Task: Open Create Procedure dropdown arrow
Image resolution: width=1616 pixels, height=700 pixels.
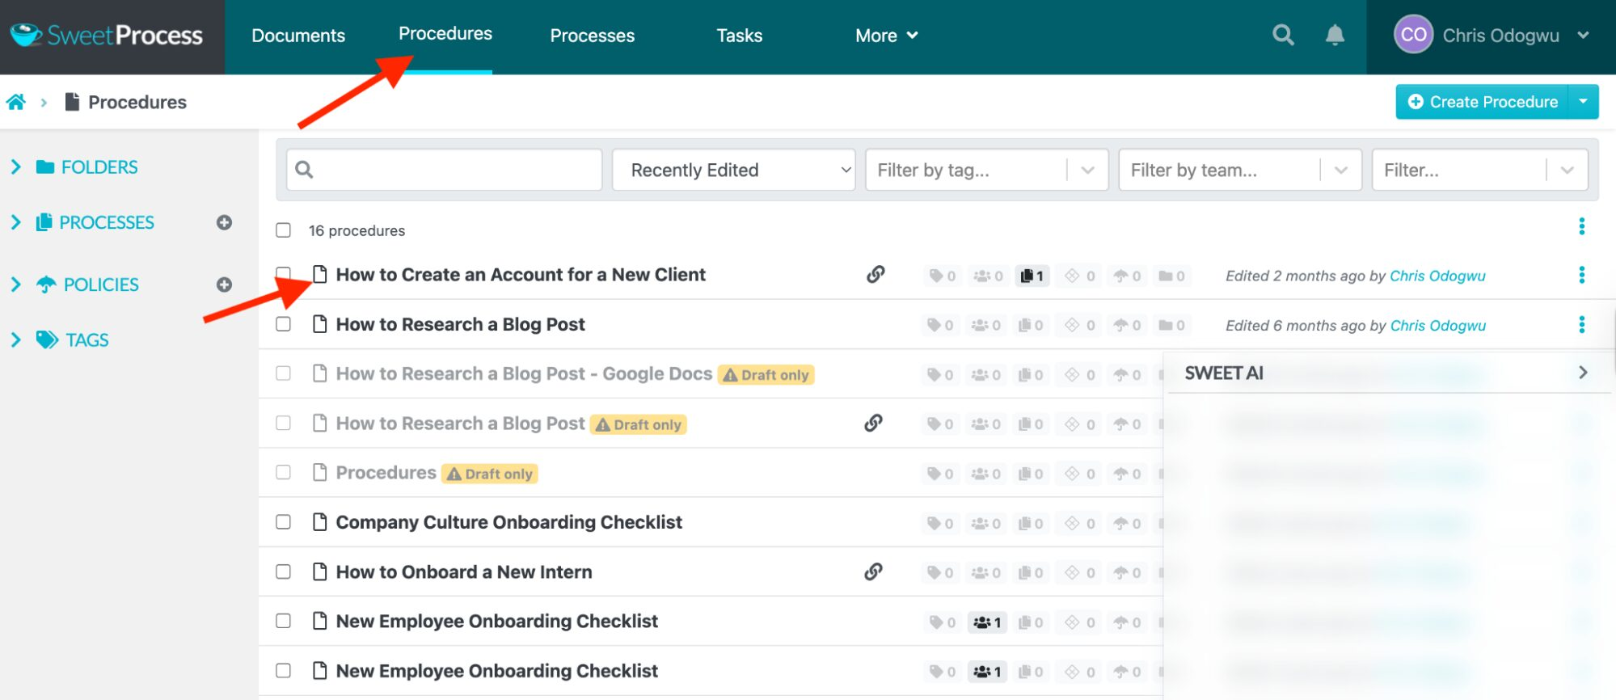Action: point(1583,102)
